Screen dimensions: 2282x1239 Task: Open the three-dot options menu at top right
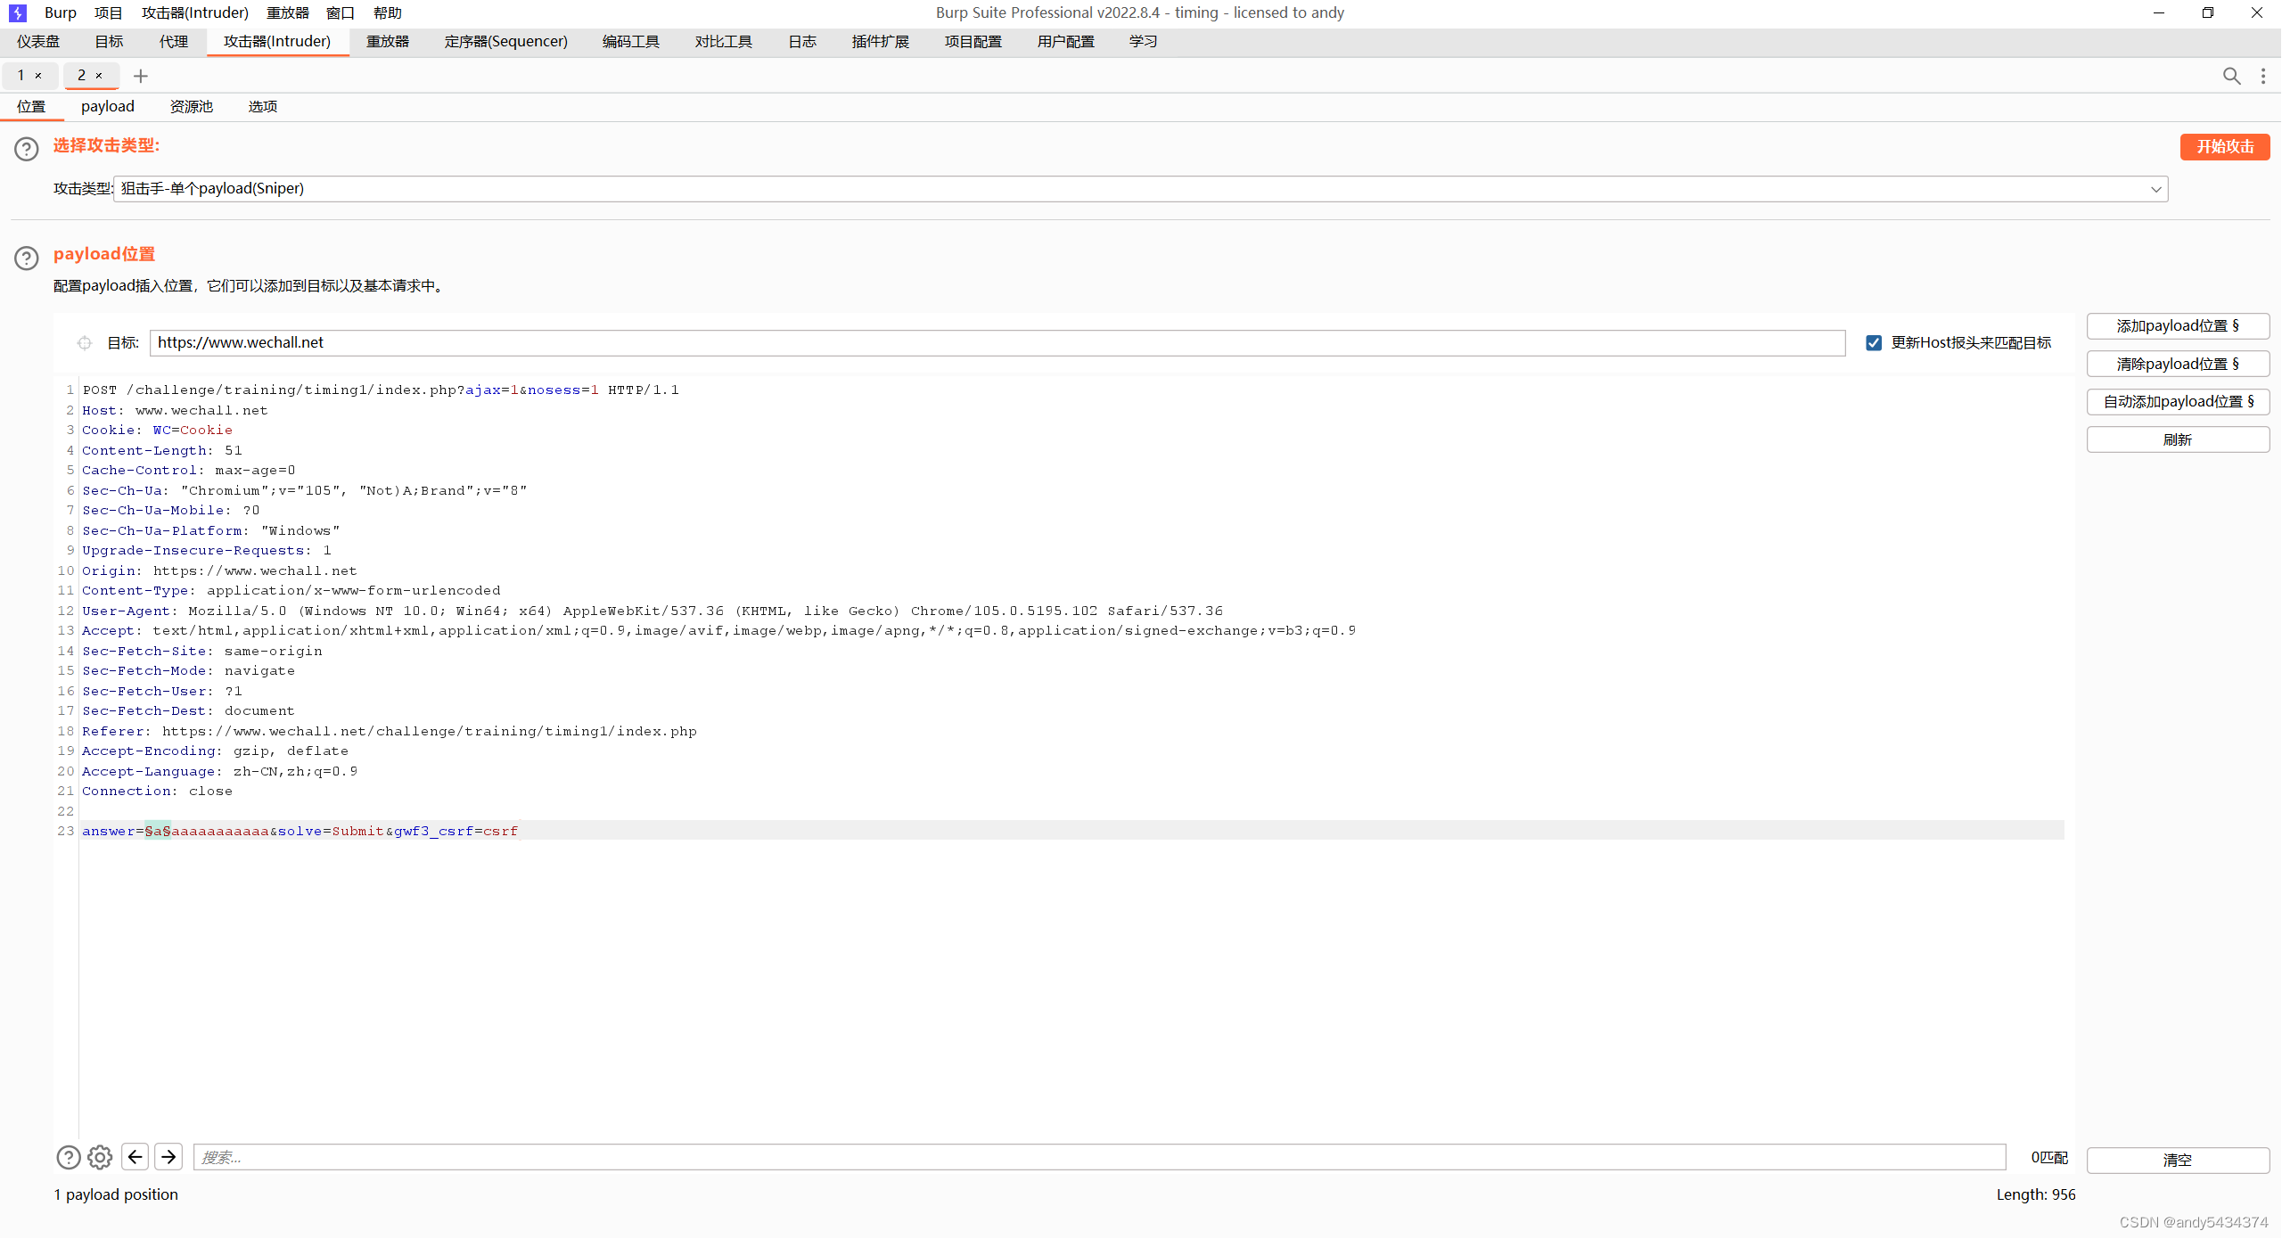(x=2263, y=76)
